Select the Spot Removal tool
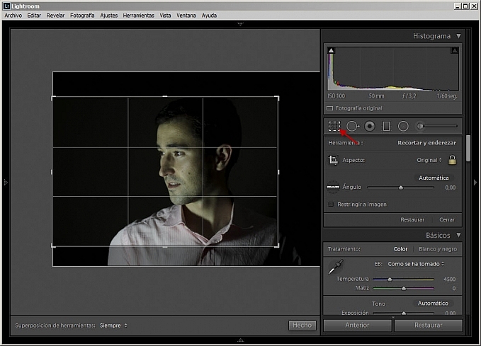481x346 pixels. [x=353, y=126]
